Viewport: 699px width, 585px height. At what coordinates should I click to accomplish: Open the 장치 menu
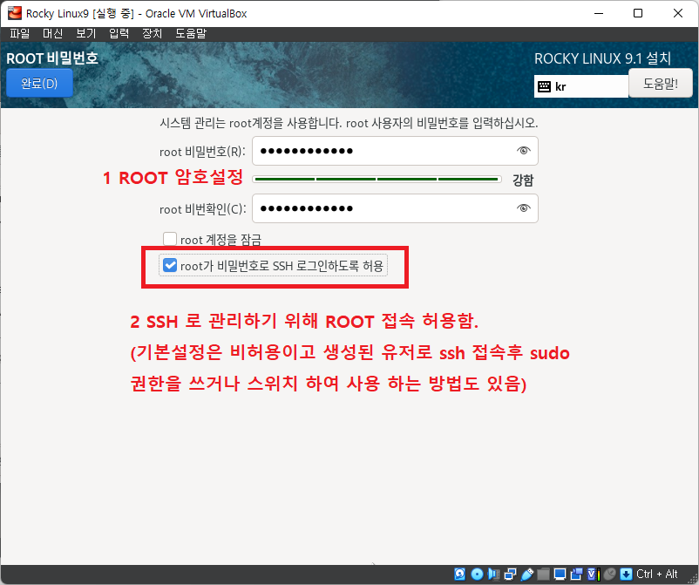point(152,33)
